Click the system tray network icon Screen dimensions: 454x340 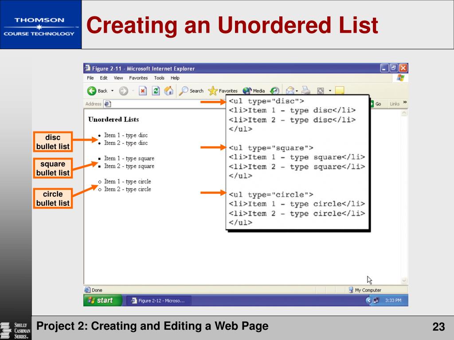[x=376, y=301]
